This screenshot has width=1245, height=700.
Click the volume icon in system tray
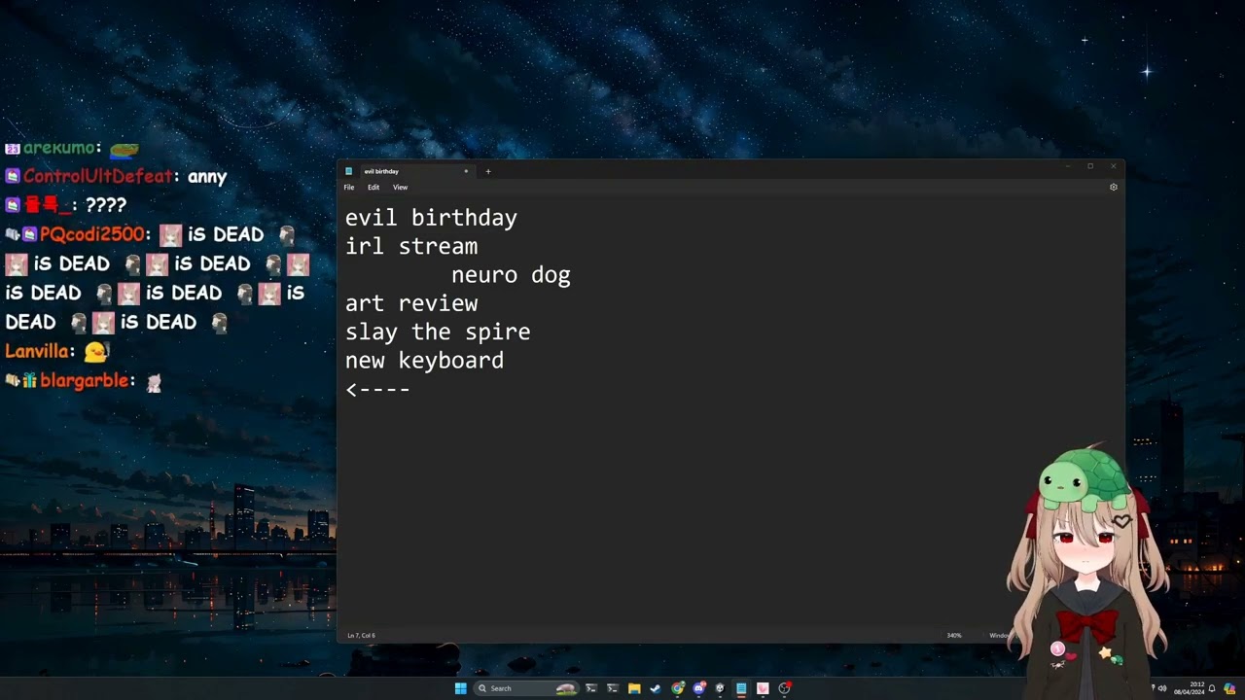(1163, 688)
